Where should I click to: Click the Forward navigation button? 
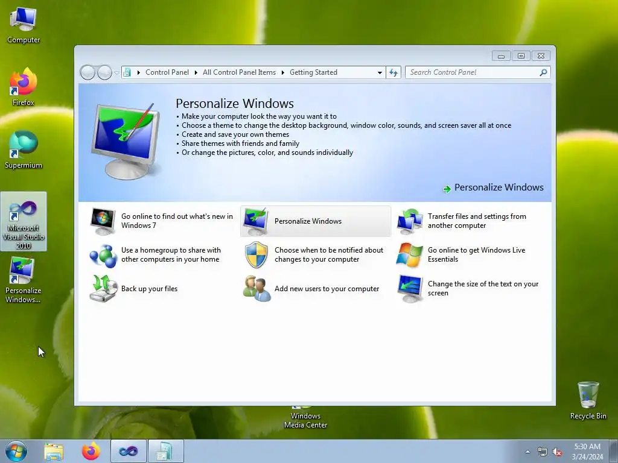point(104,72)
